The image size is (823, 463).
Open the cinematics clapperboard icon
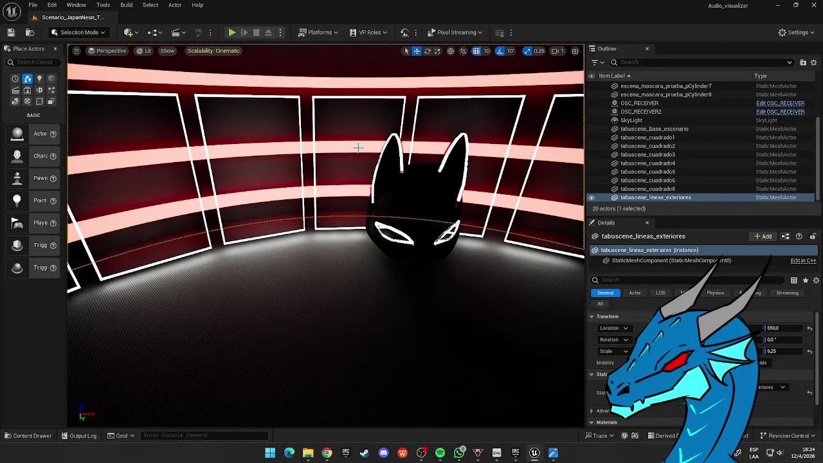click(179, 32)
